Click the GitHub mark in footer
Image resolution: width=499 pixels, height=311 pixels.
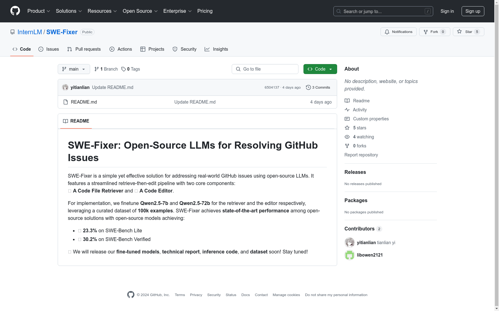pyautogui.click(x=131, y=295)
